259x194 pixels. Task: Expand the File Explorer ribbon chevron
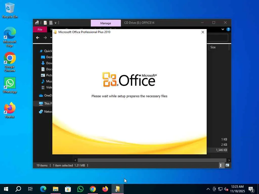223,29
